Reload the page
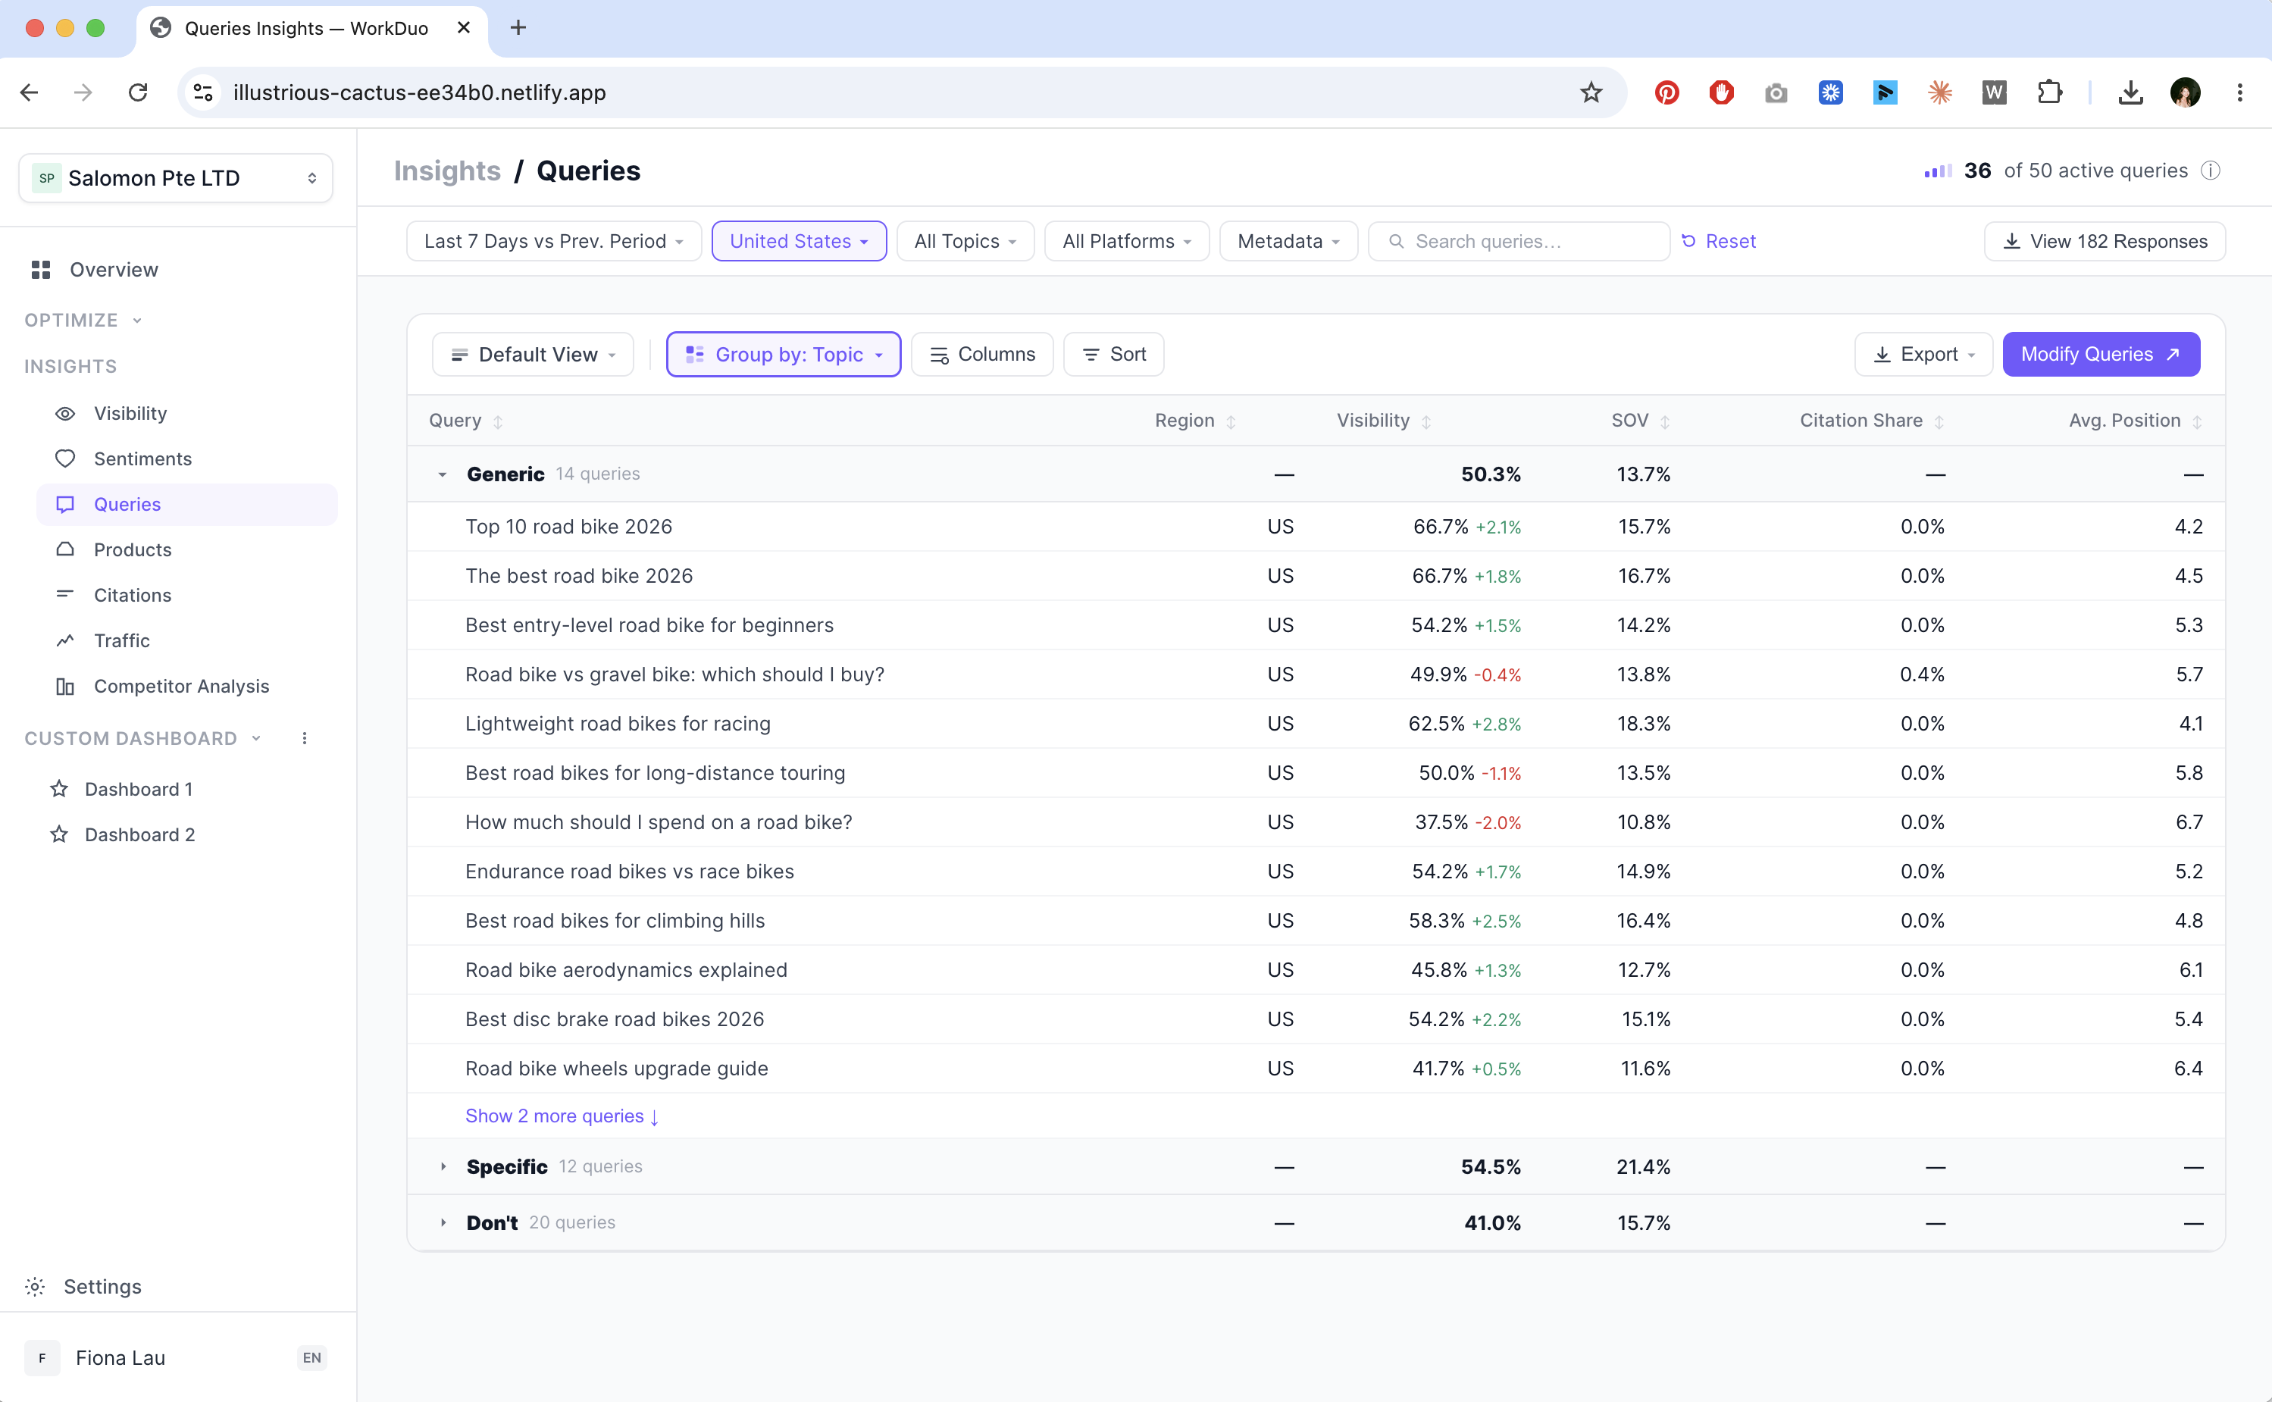This screenshot has height=1402, width=2272. click(138, 92)
